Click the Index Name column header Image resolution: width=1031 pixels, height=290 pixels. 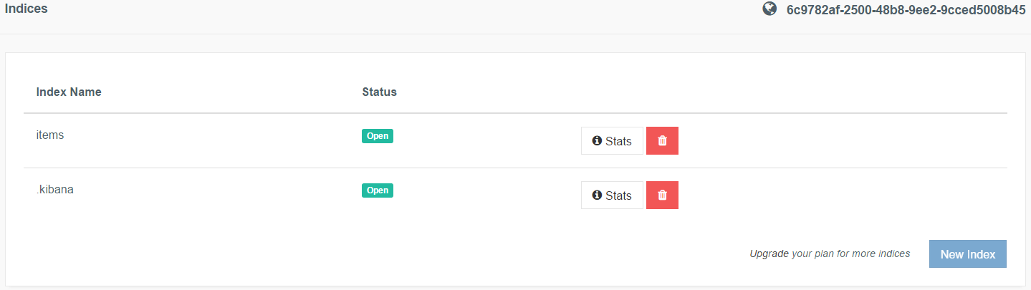[x=69, y=92]
